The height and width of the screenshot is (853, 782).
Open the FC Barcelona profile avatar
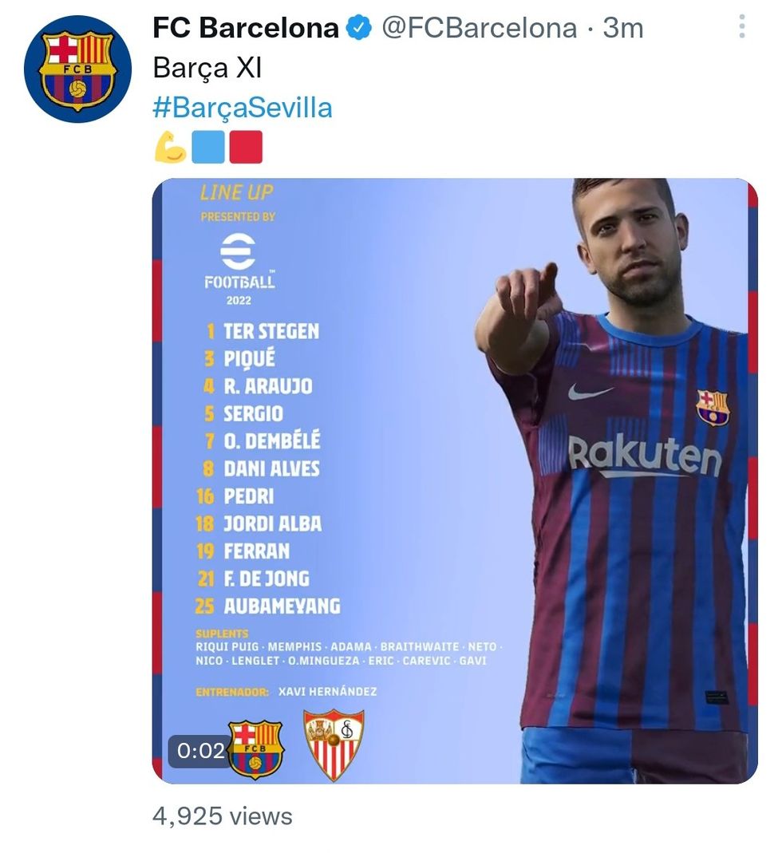pyautogui.click(x=77, y=69)
